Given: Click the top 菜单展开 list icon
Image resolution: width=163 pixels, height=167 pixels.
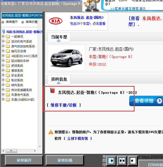Looking at the screenshot, I should point(3,22).
